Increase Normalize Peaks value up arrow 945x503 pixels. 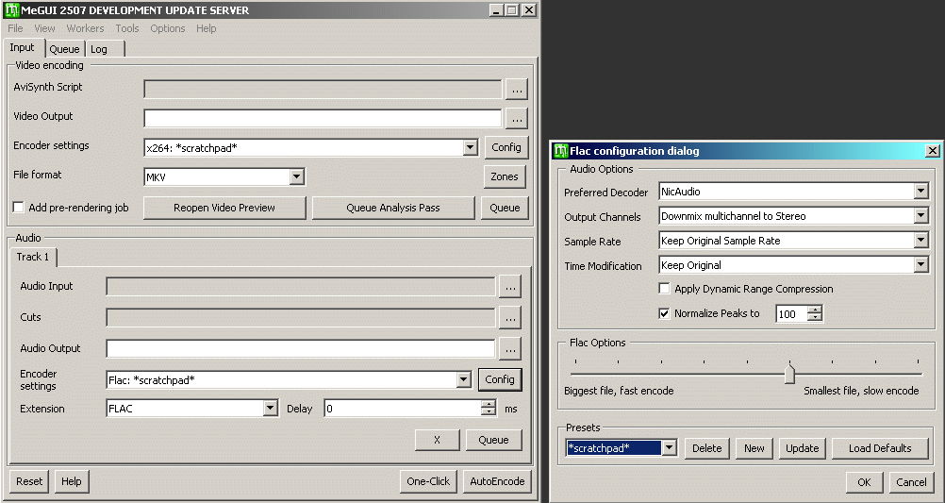[814, 310]
